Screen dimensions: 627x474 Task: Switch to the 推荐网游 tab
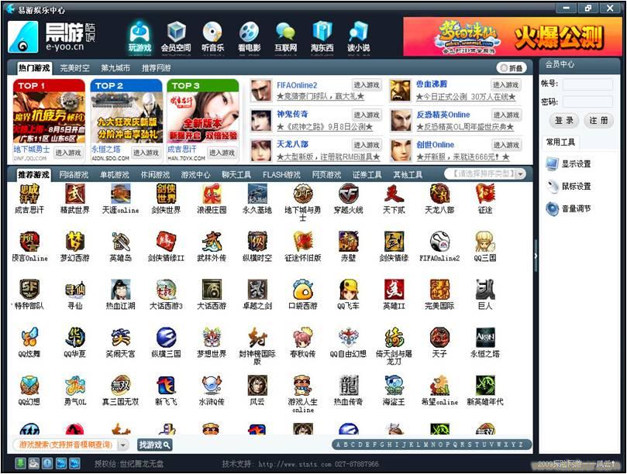[156, 68]
